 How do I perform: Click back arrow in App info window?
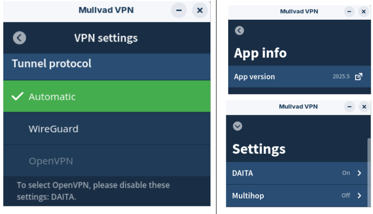coord(239,30)
